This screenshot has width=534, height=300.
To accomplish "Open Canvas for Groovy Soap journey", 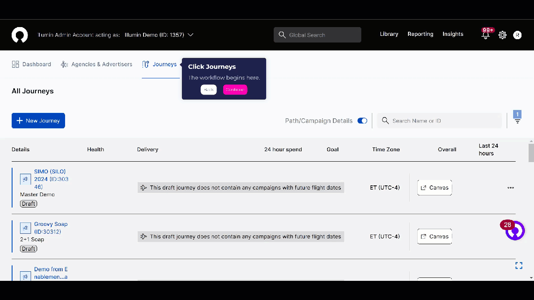I will tap(434, 236).
